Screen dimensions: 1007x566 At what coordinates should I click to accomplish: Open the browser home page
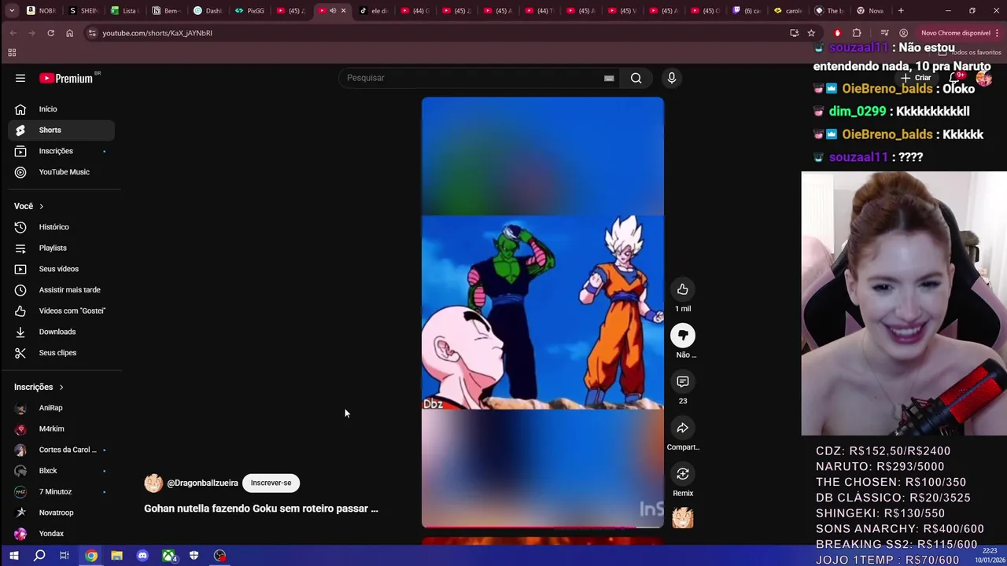tap(69, 33)
